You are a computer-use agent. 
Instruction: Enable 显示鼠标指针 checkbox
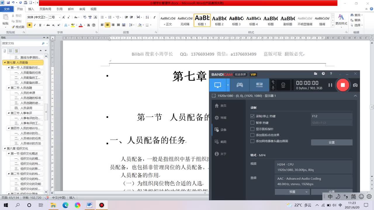coord(252,129)
